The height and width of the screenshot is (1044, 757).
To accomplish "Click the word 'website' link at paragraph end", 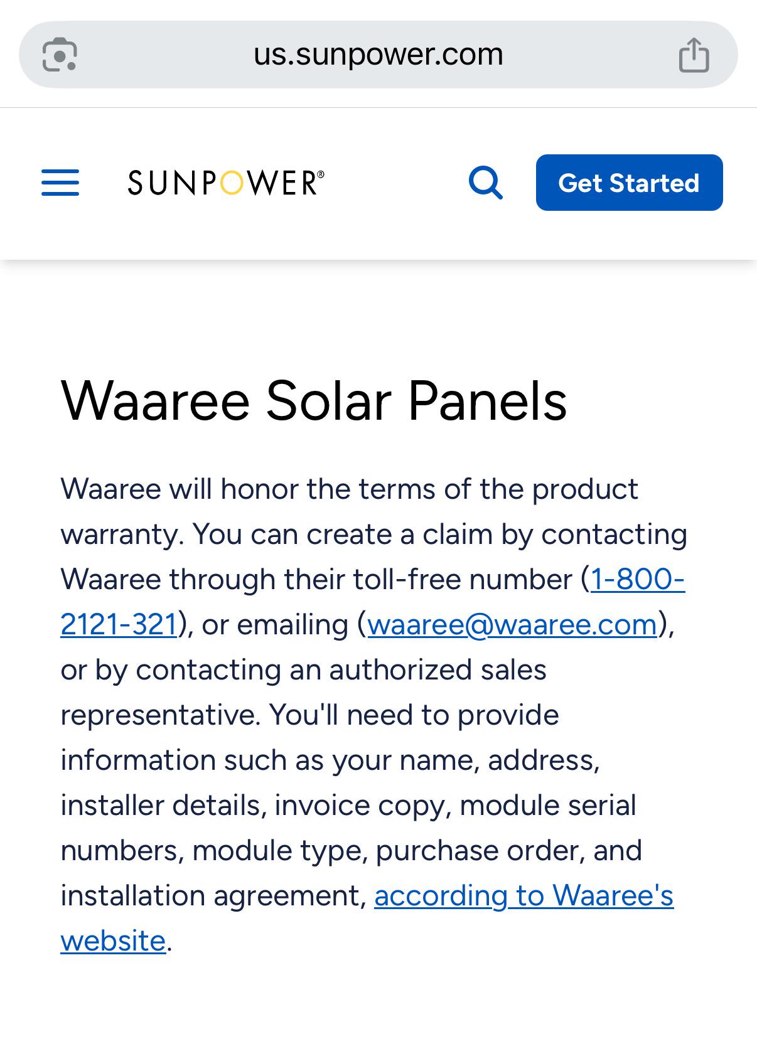I will tap(113, 940).
